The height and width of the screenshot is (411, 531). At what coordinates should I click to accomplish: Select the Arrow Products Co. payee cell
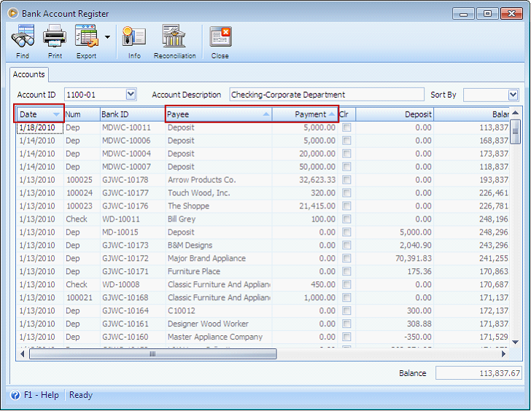(x=218, y=180)
